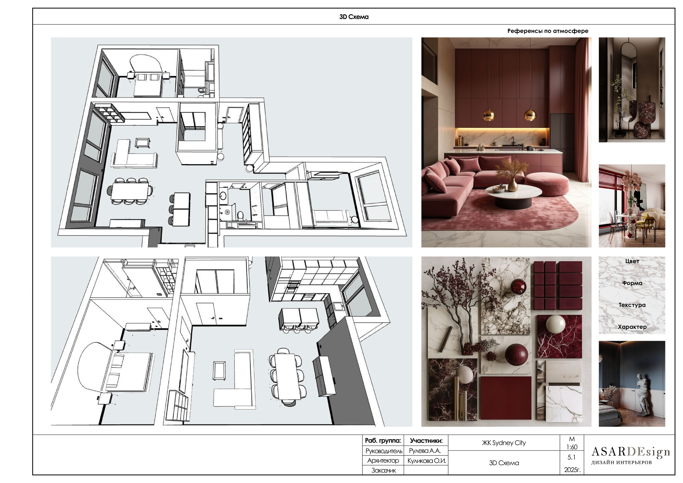
Task: Click the upper 3D floor plan view
Action: pos(231,142)
